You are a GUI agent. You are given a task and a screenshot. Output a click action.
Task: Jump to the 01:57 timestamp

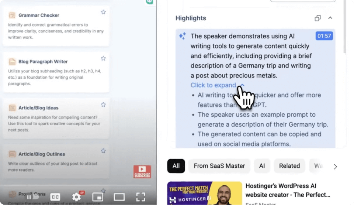pos(324,36)
